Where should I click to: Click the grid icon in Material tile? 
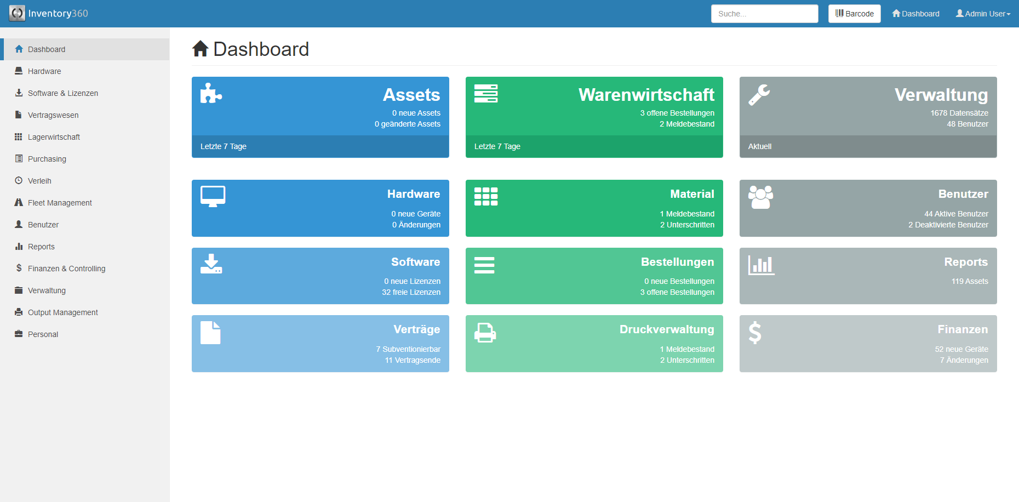pyautogui.click(x=486, y=196)
